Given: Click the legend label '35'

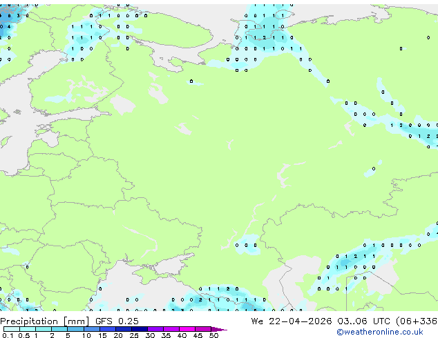Looking at the screenshot, I should [x=166, y=335].
